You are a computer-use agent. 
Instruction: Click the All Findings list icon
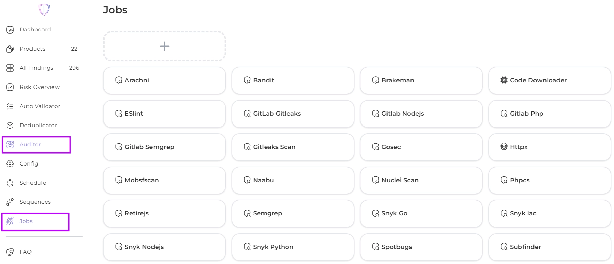pyautogui.click(x=10, y=68)
